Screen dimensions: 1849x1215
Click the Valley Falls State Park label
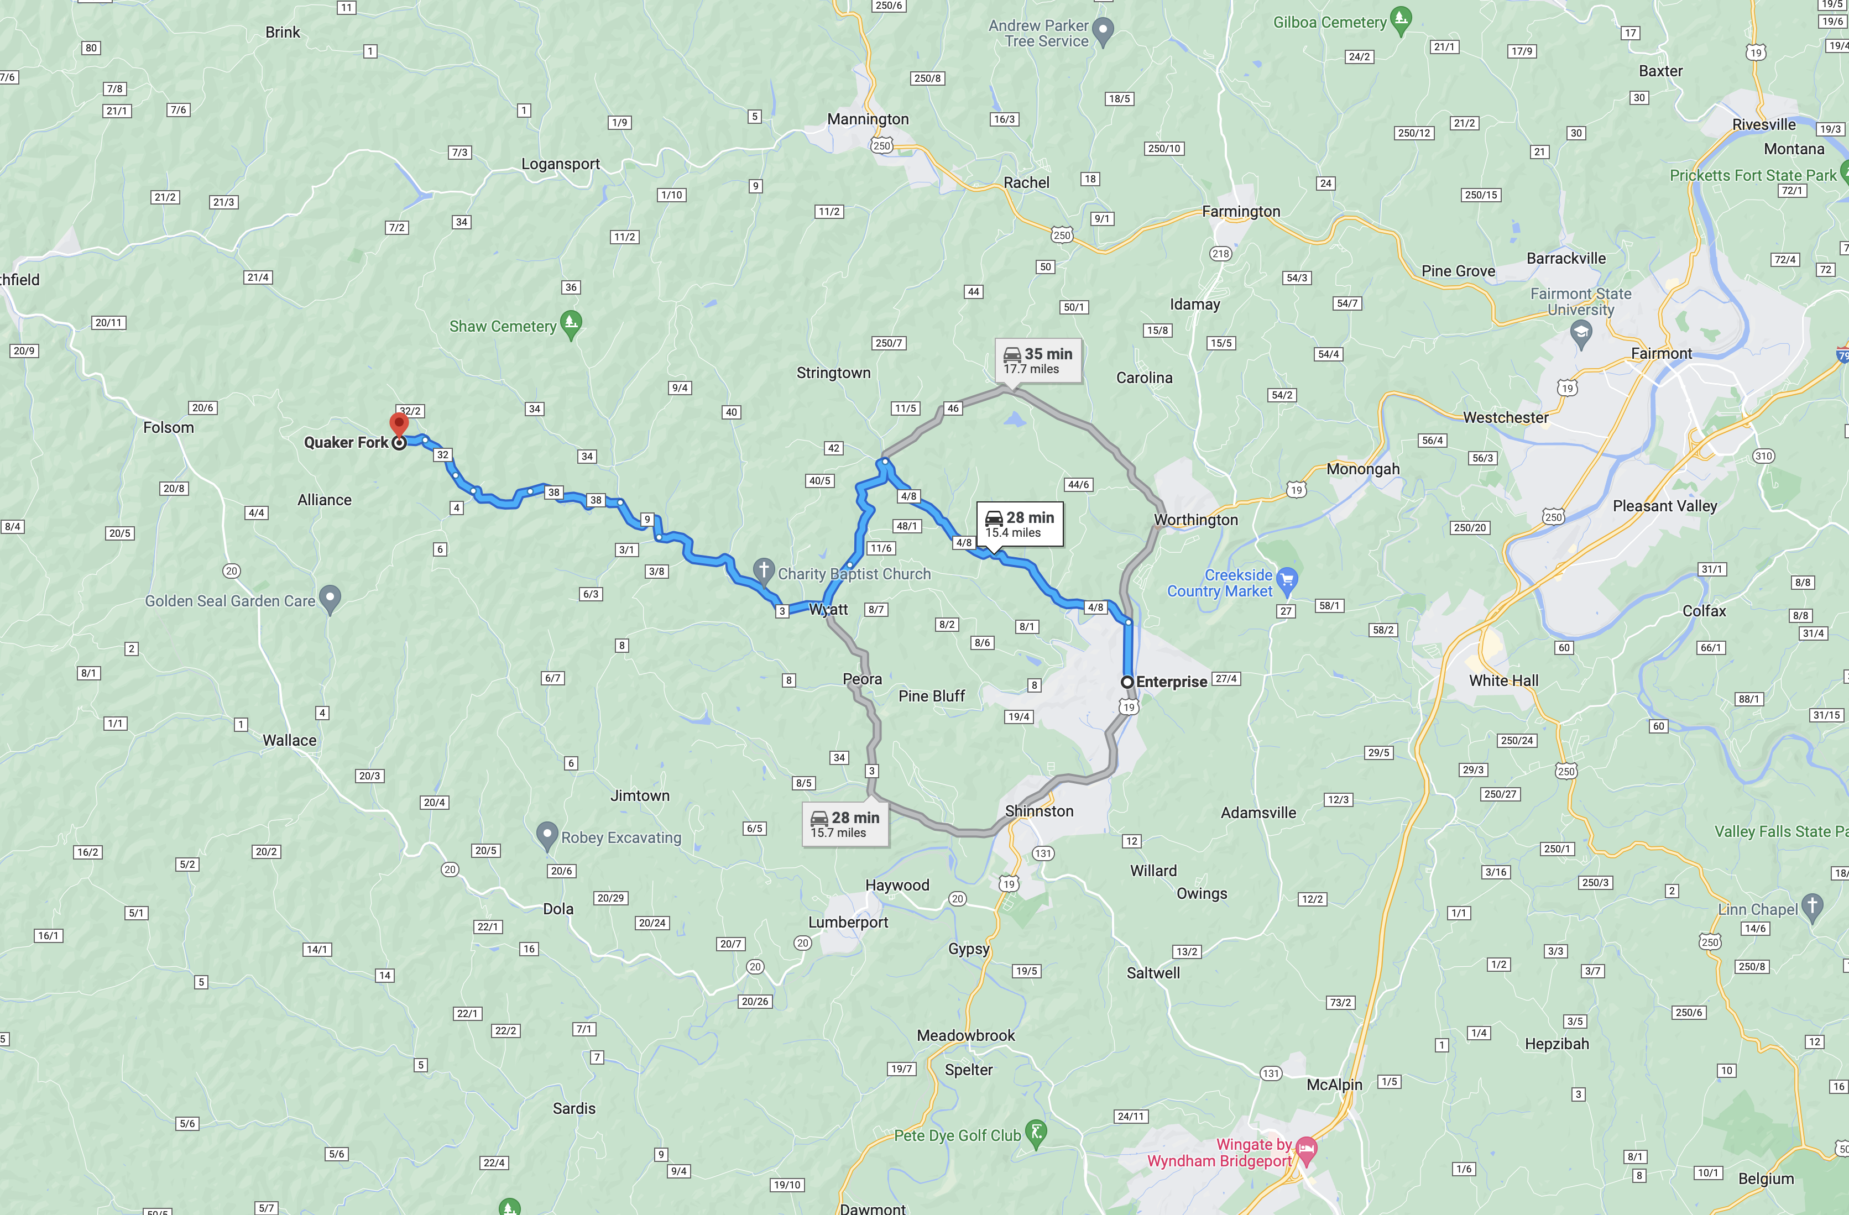point(1782,831)
